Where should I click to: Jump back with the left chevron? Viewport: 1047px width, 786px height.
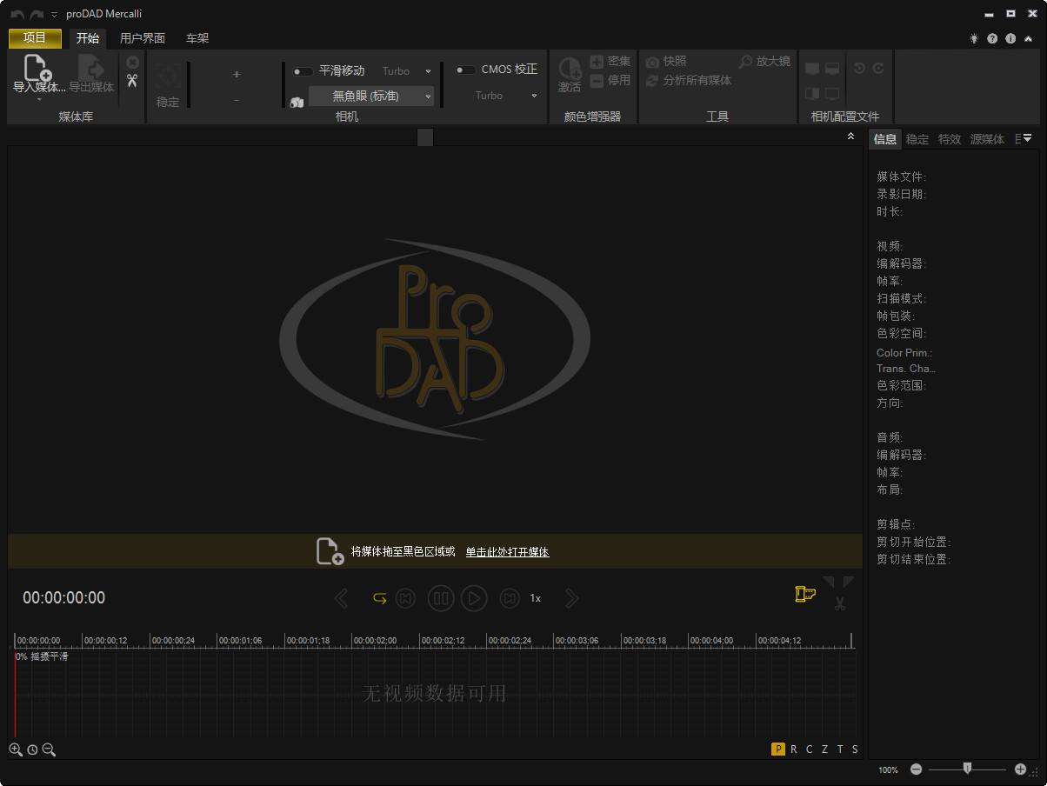pos(342,598)
